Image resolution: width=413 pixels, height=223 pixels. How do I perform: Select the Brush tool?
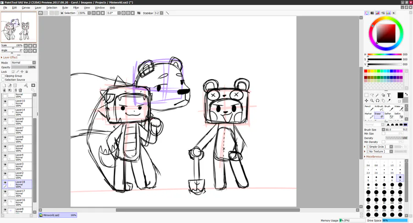389,108
